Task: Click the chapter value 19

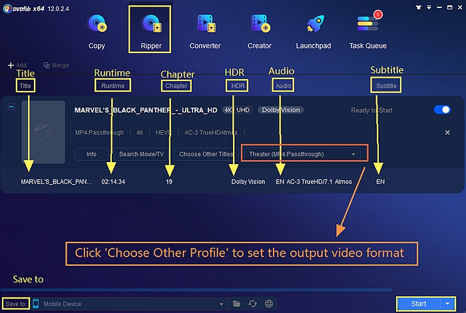Action: [169, 181]
